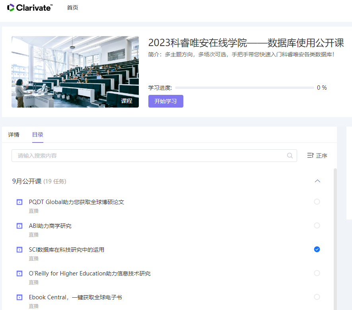Click the search magnifier icon
The width and height of the screenshot is (352, 310).
290,156
